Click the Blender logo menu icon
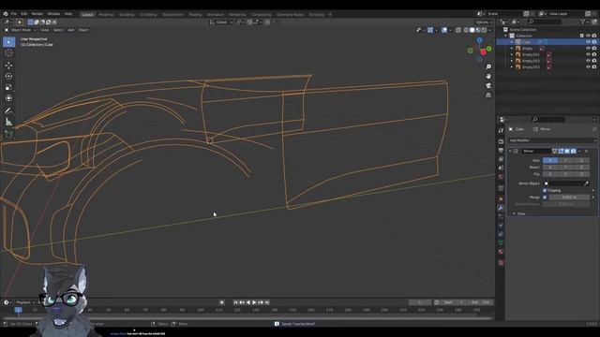Viewport: 600px width, 337px height. [x=6, y=14]
